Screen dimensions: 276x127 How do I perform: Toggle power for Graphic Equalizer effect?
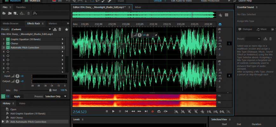tap(8, 39)
